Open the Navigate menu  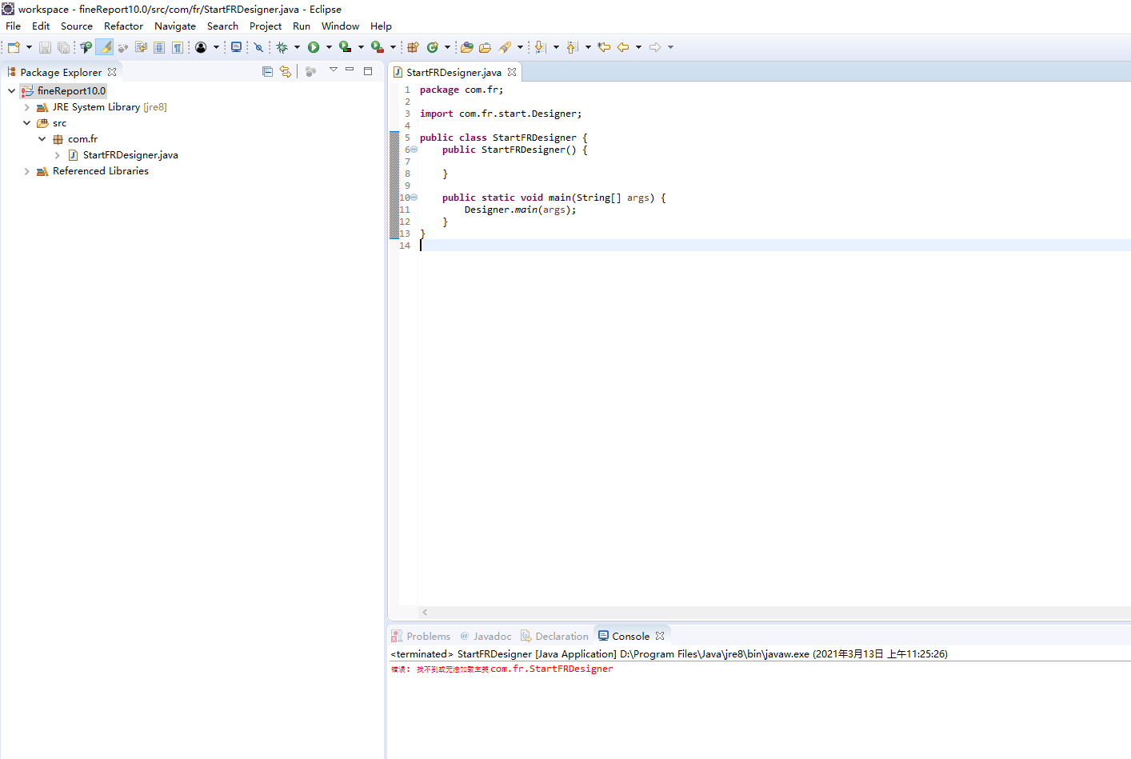point(175,26)
